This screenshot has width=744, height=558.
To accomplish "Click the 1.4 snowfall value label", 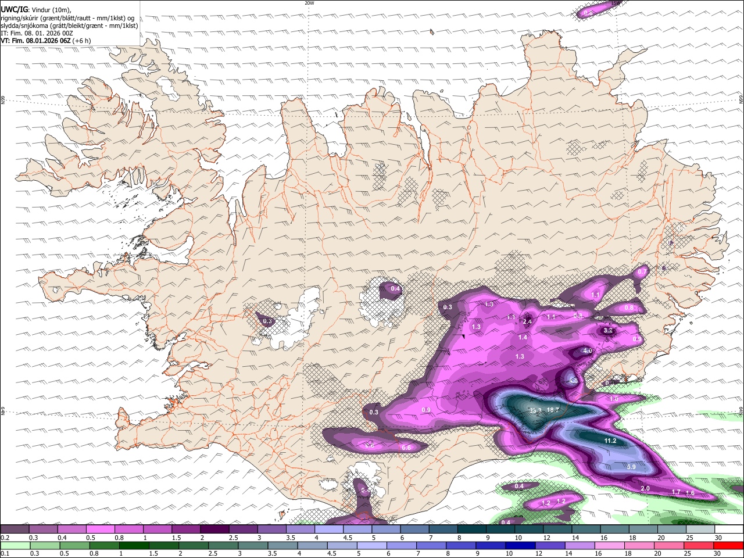I will point(523,337).
